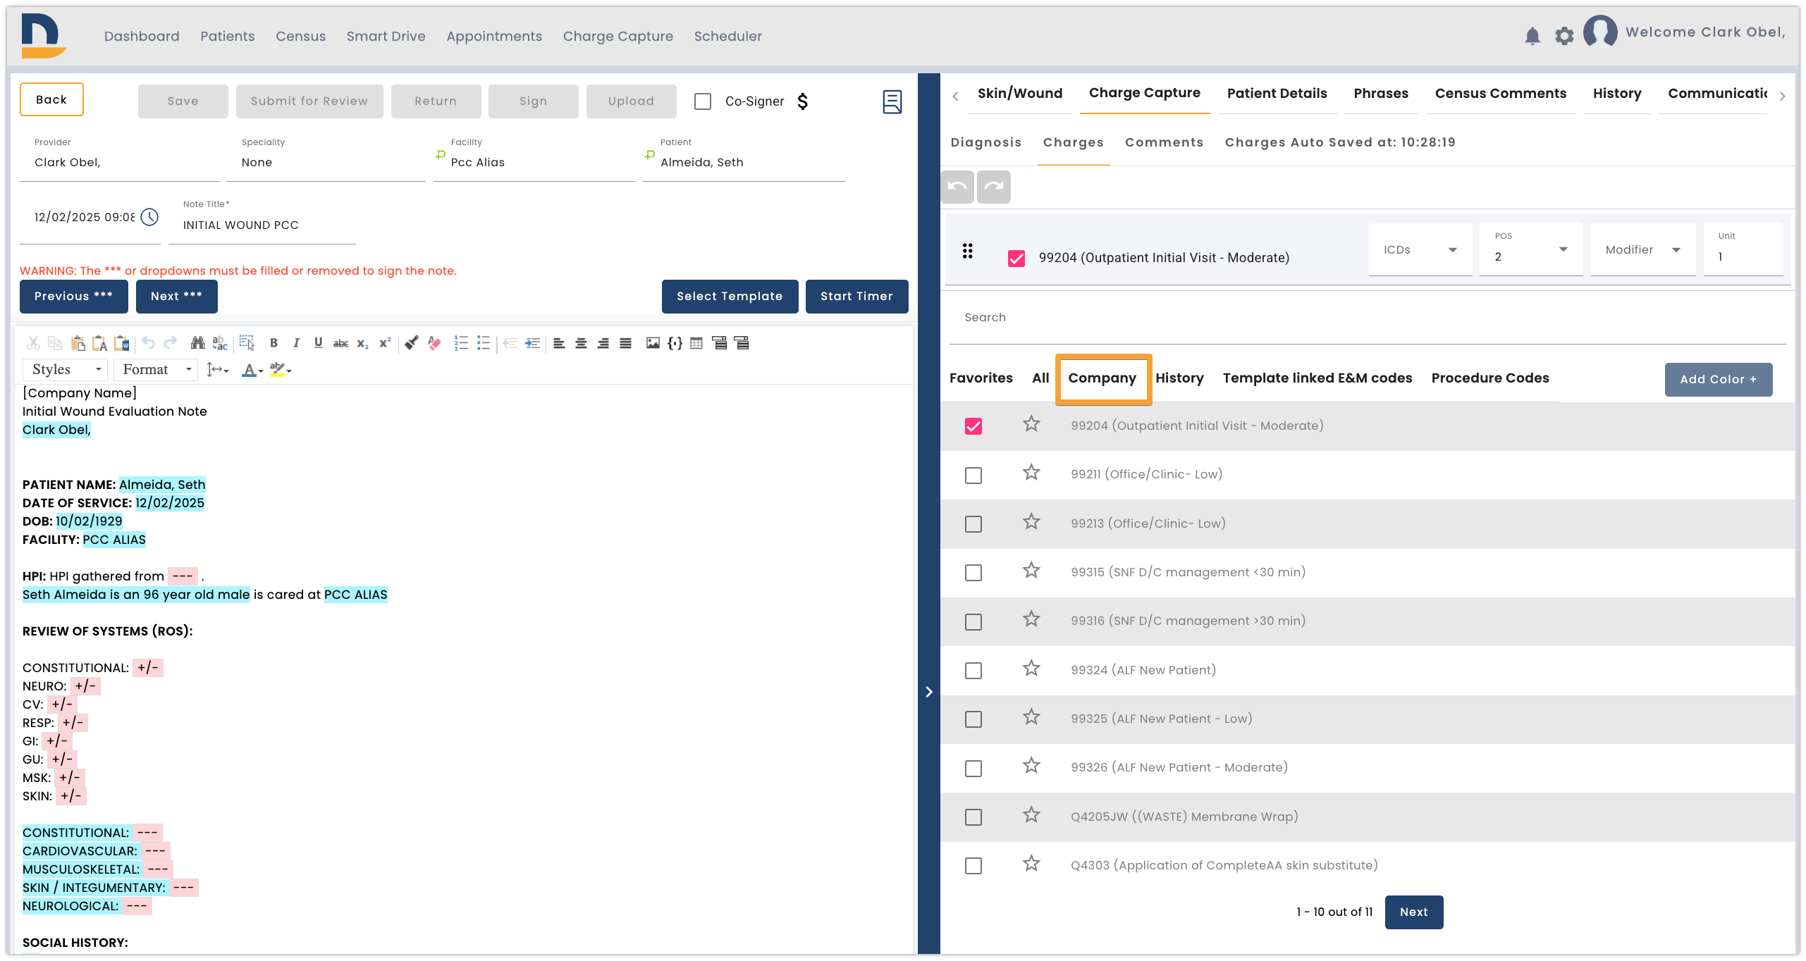Image resolution: width=1806 pixels, height=961 pixels.
Task: Align text right
Action: pos(603,343)
